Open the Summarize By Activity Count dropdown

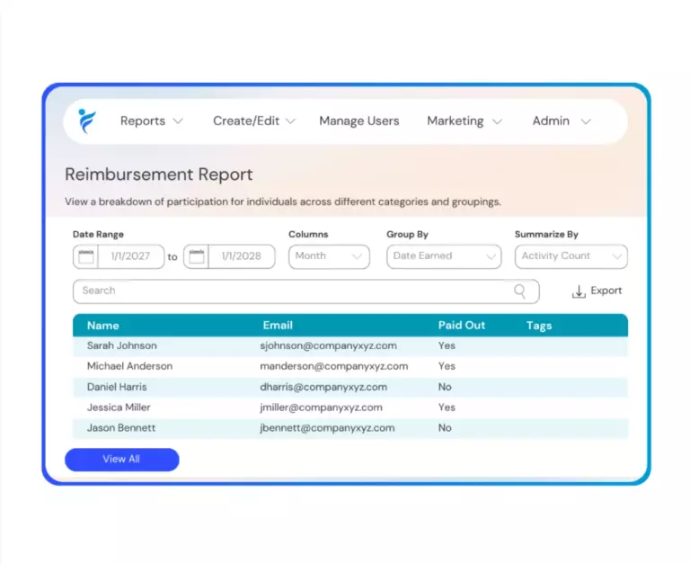coord(571,256)
